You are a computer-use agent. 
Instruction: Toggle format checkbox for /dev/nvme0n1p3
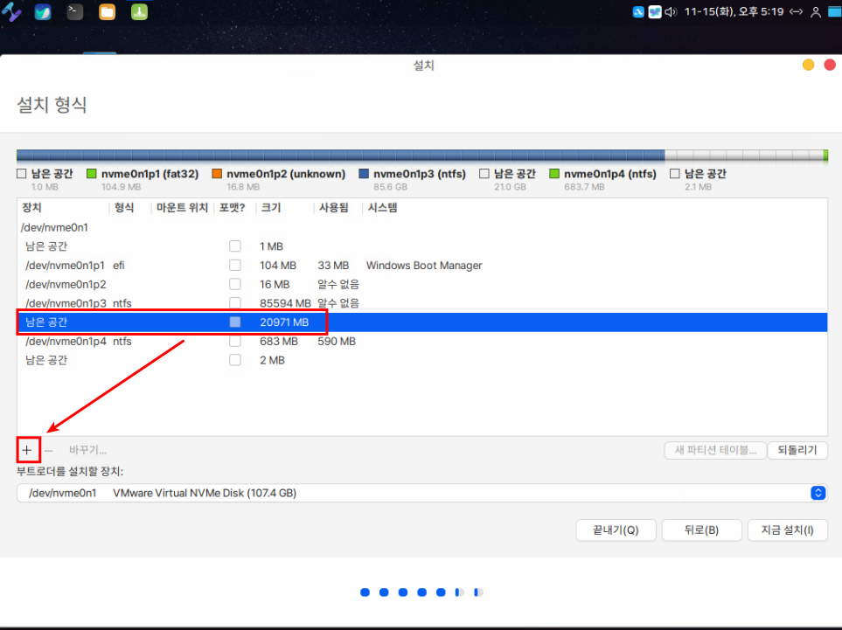point(234,303)
